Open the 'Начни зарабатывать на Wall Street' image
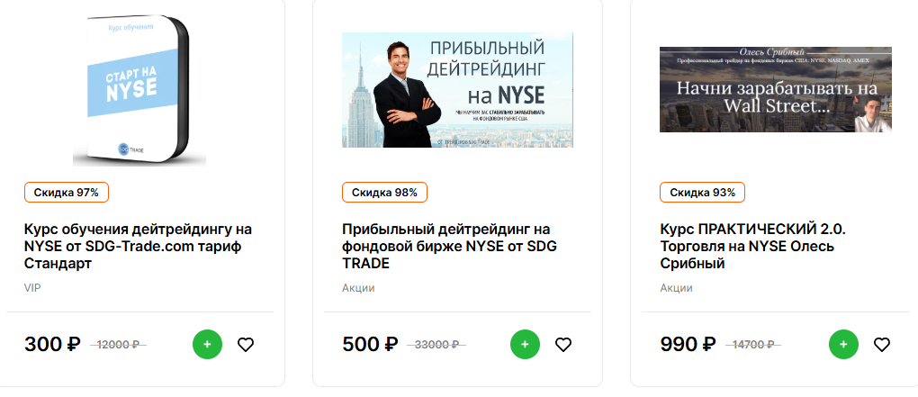This screenshot has width=918, height=397. pos(775,89)
